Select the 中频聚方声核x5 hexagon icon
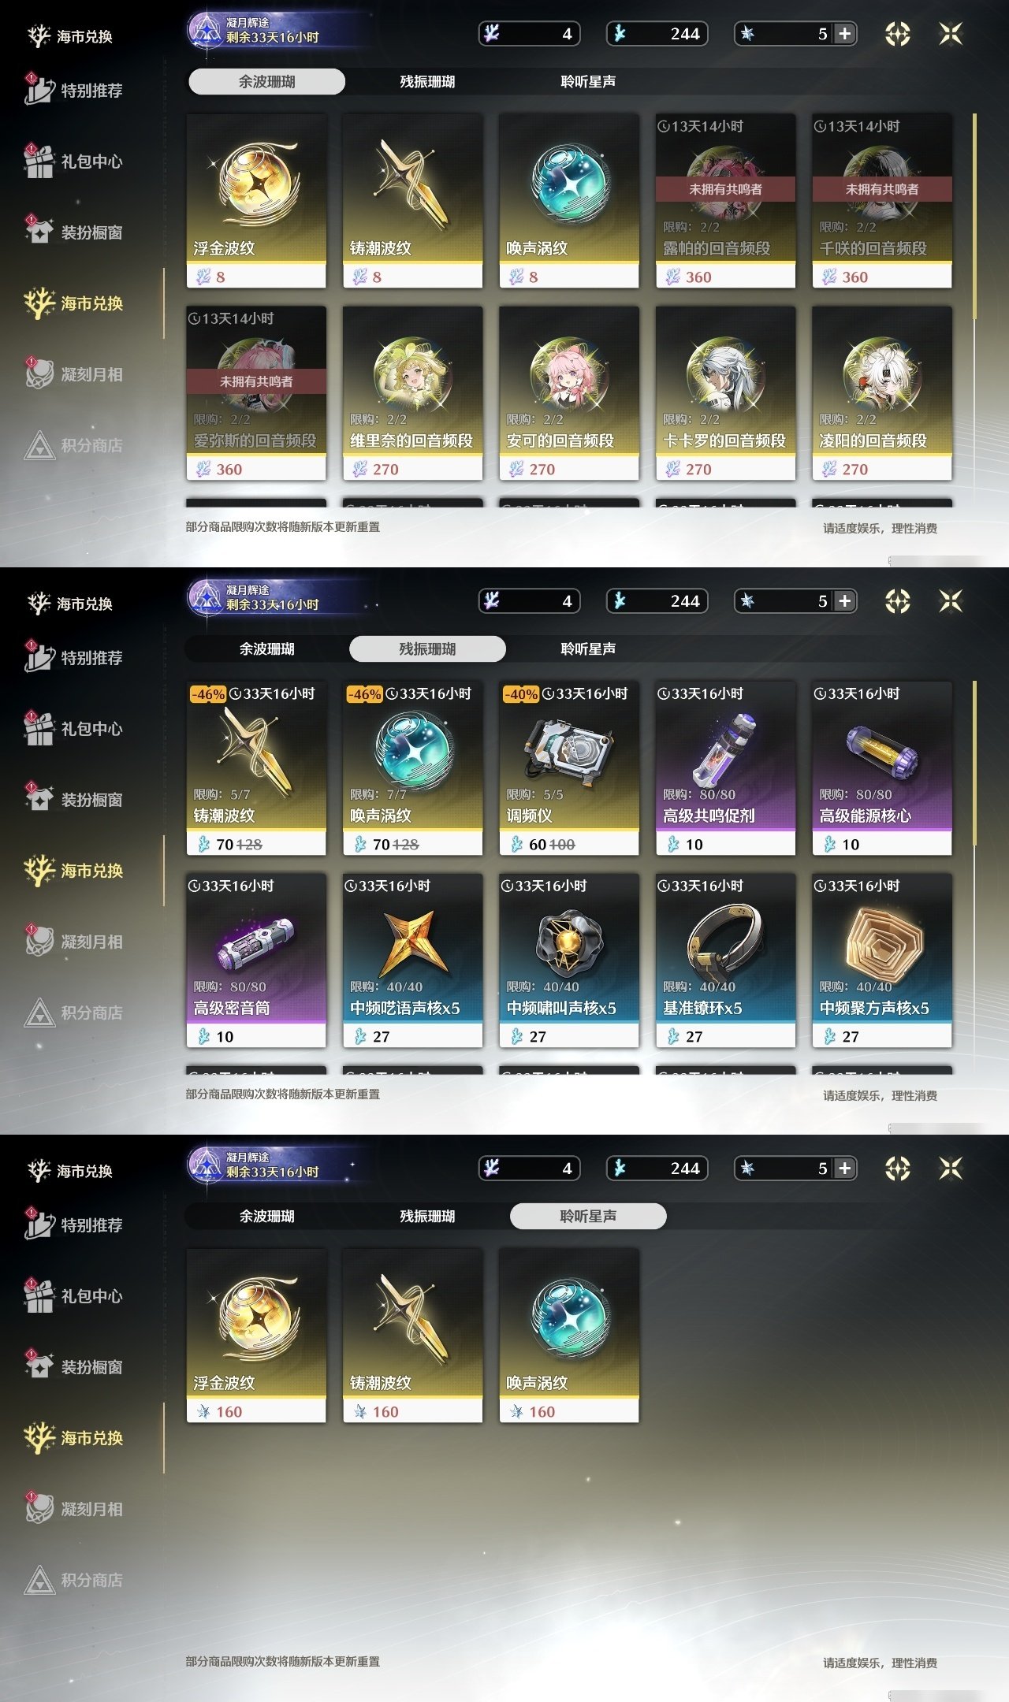This screenshot has height=1702, width=1009. pos(882,943)
